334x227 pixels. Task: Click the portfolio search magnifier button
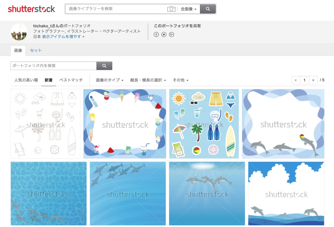[104, 66]
